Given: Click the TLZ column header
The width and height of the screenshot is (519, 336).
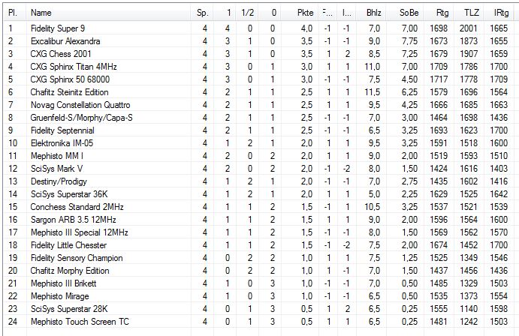Looking at the screenshot, I should point(472,13).
